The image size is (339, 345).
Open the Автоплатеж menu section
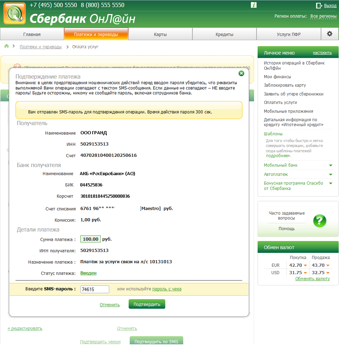point(276,174)
